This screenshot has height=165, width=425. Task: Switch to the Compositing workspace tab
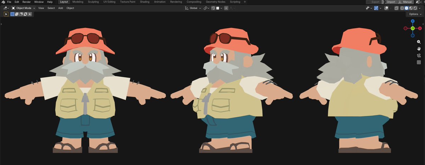coord(194,2)
